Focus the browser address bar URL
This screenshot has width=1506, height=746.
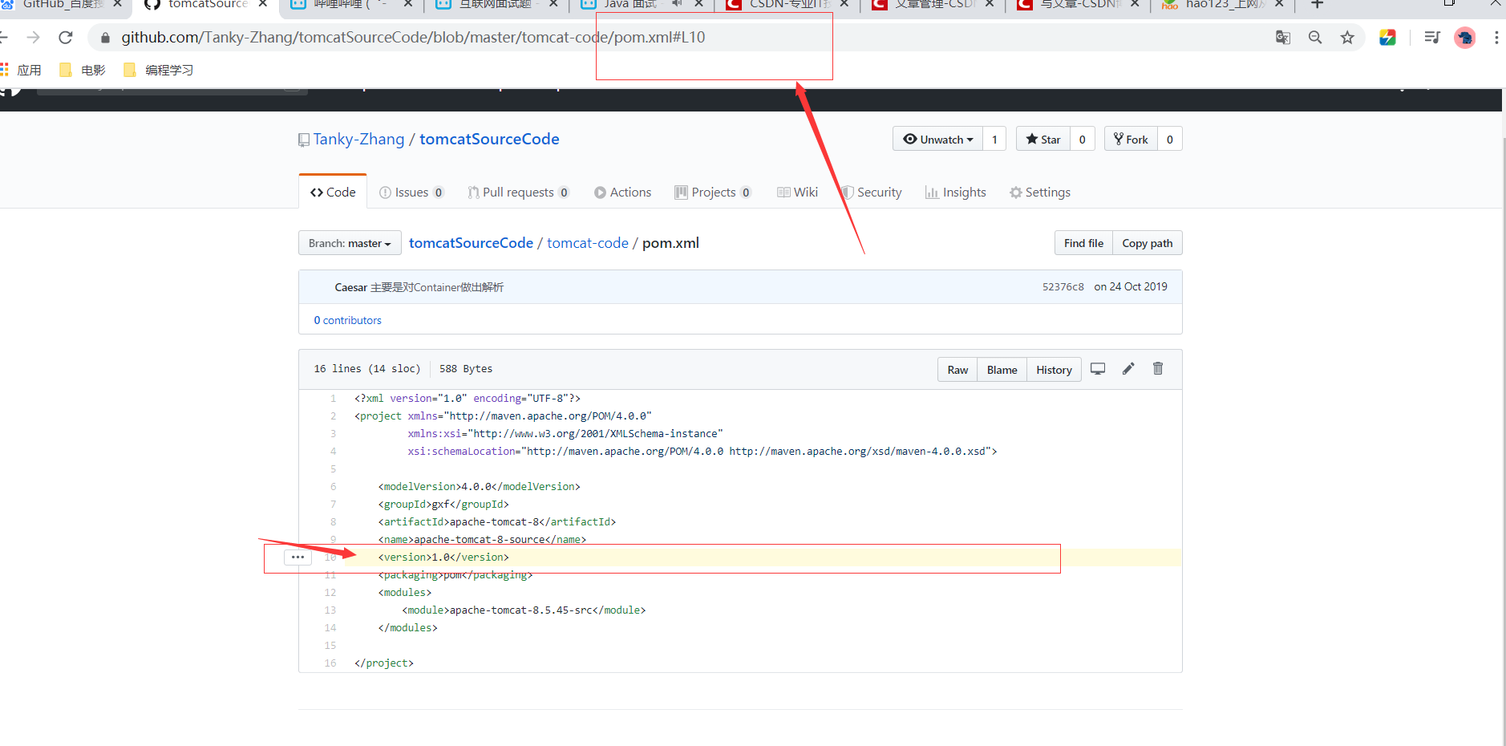tap(413, 38)
